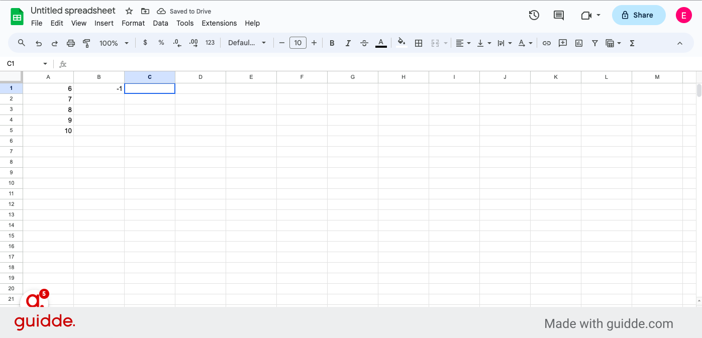Select the strikethrough formatting icon
Image resolution: width=702 pixels, height=338 pixels.
point(364,43)
